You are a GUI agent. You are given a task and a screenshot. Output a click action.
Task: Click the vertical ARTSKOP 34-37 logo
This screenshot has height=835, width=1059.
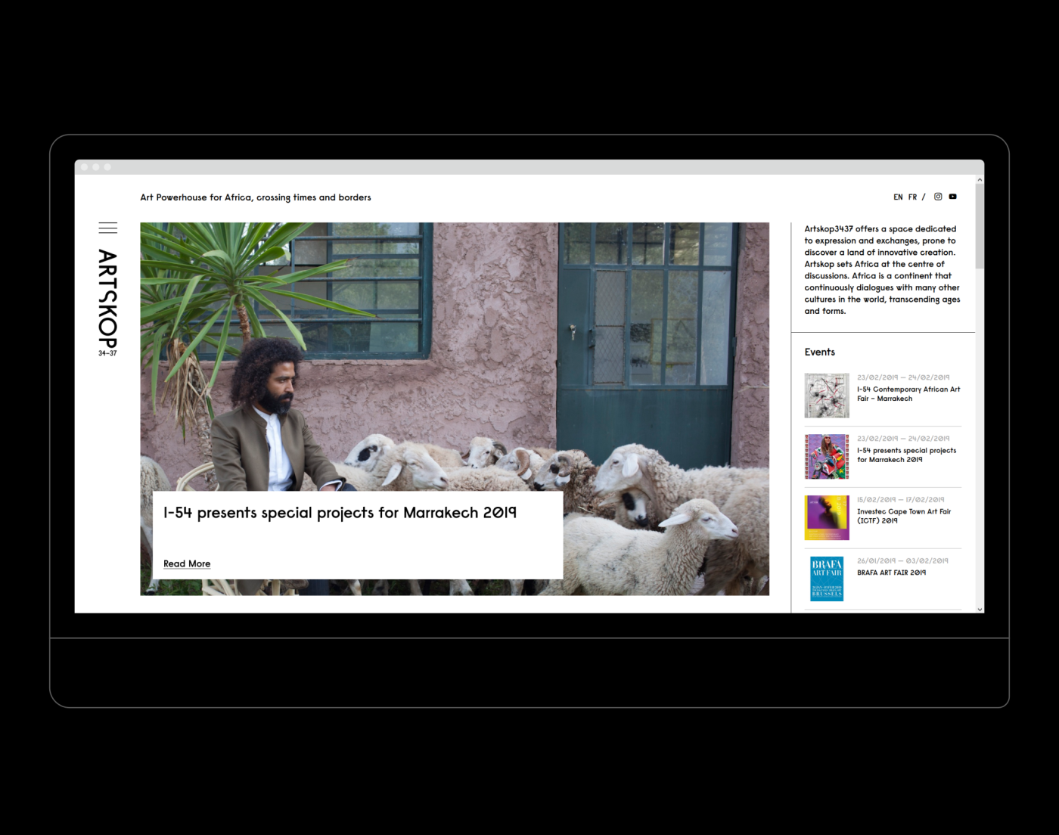click(x=107, y=303)
